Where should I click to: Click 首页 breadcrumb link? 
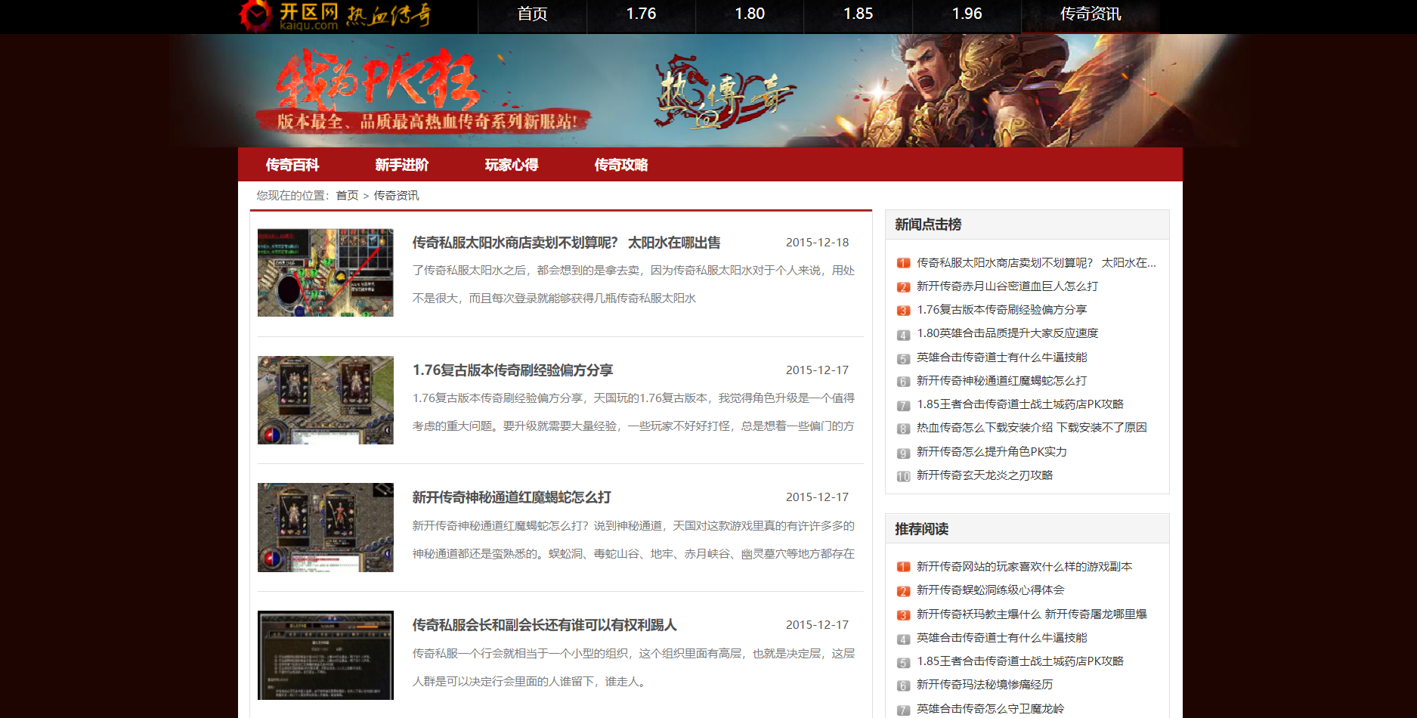(x=347, y=196)
